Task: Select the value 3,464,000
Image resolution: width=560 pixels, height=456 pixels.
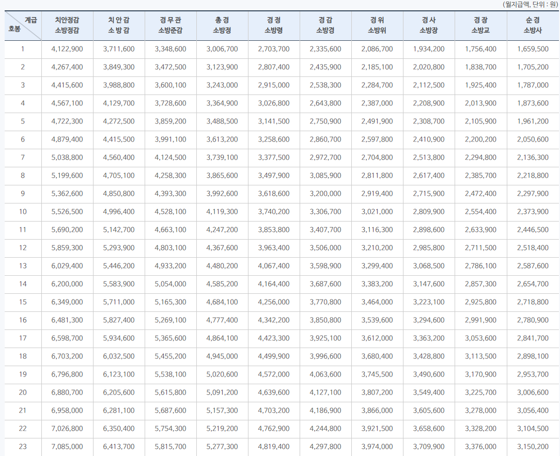Action: coord(377,302)
